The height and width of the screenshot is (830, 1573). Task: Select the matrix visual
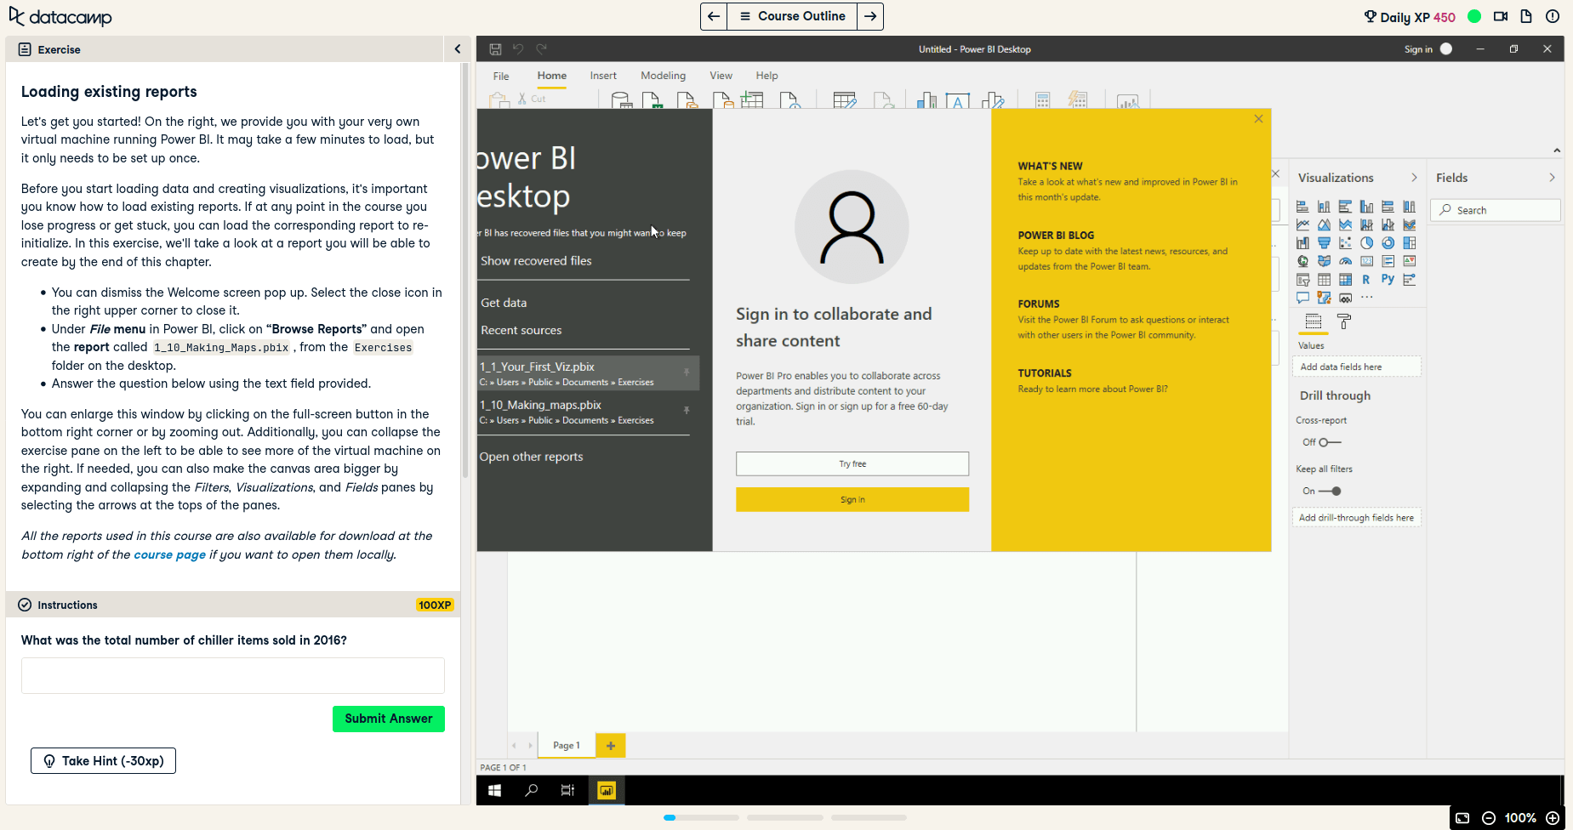click(1345, 280)
